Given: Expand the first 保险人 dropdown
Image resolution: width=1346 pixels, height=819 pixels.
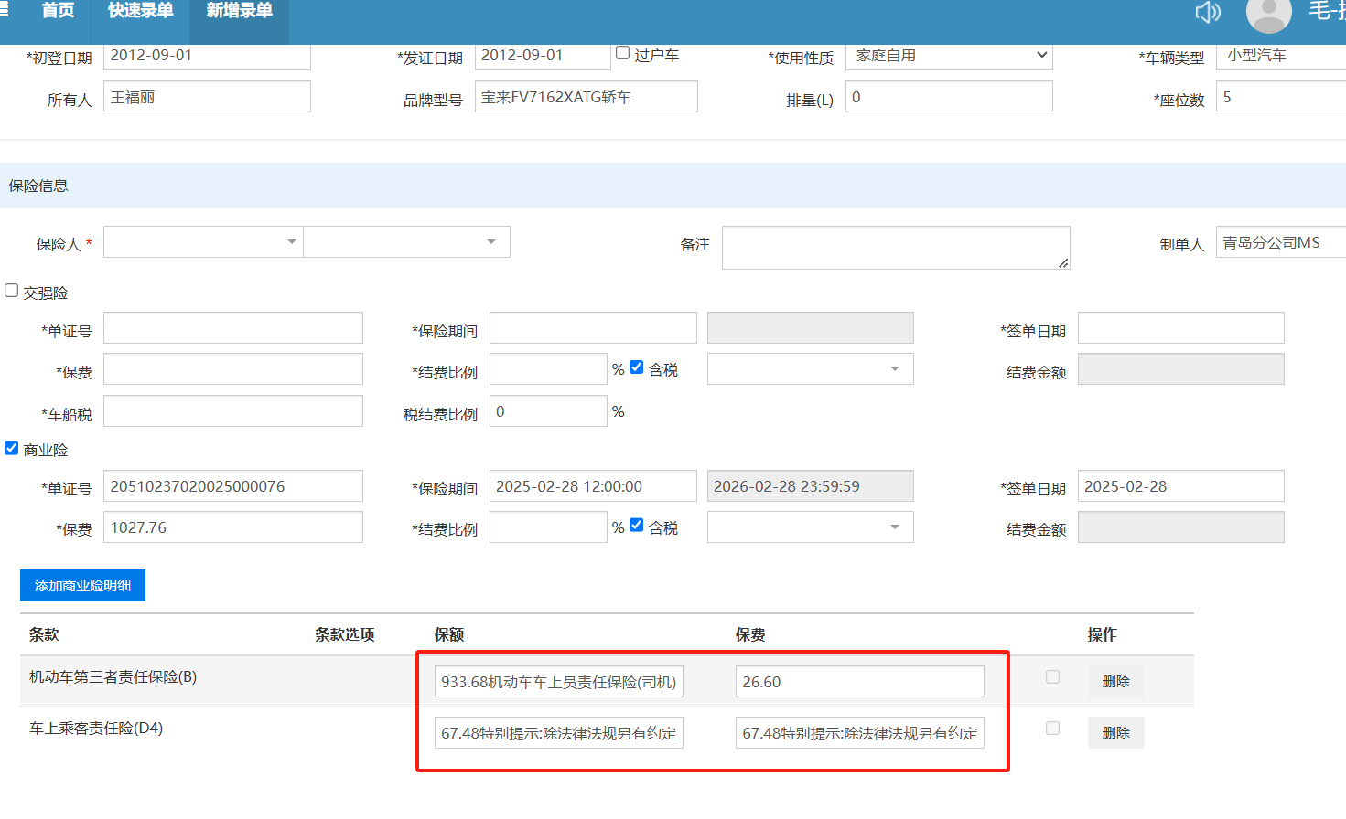Looking at the screenshot, I should (202, 242).
